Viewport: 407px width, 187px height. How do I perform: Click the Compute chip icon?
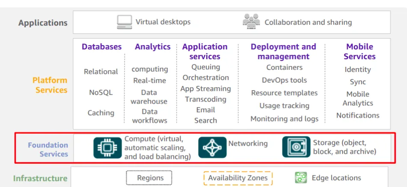(x=107, y=148)
